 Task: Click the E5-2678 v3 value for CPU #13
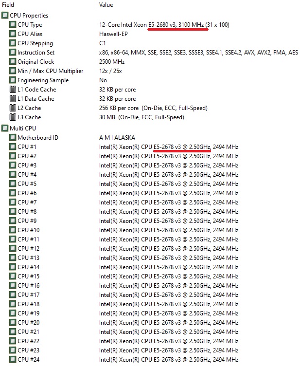click(x=169, y=258)
